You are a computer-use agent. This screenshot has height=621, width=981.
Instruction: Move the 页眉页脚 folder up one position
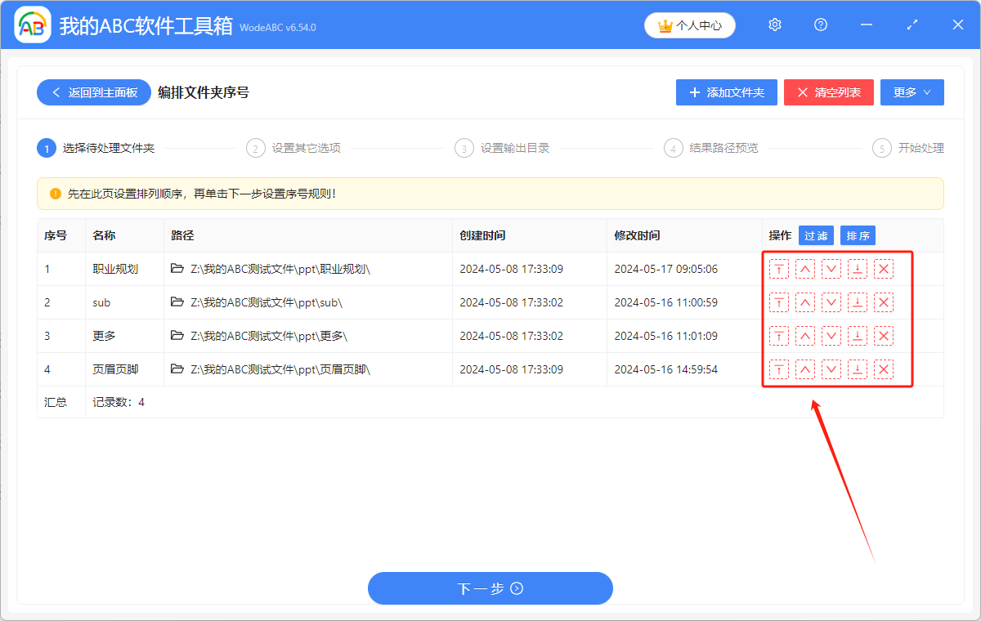pyautogui.click(x=805, y=369)
